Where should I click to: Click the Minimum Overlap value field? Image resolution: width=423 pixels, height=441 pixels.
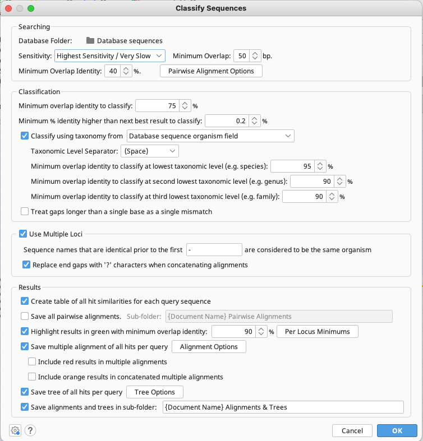click(x=242, y=55)
